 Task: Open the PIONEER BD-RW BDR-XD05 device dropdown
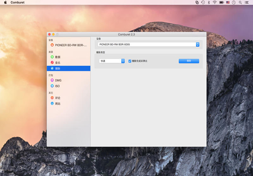click(x=149, y=45)
